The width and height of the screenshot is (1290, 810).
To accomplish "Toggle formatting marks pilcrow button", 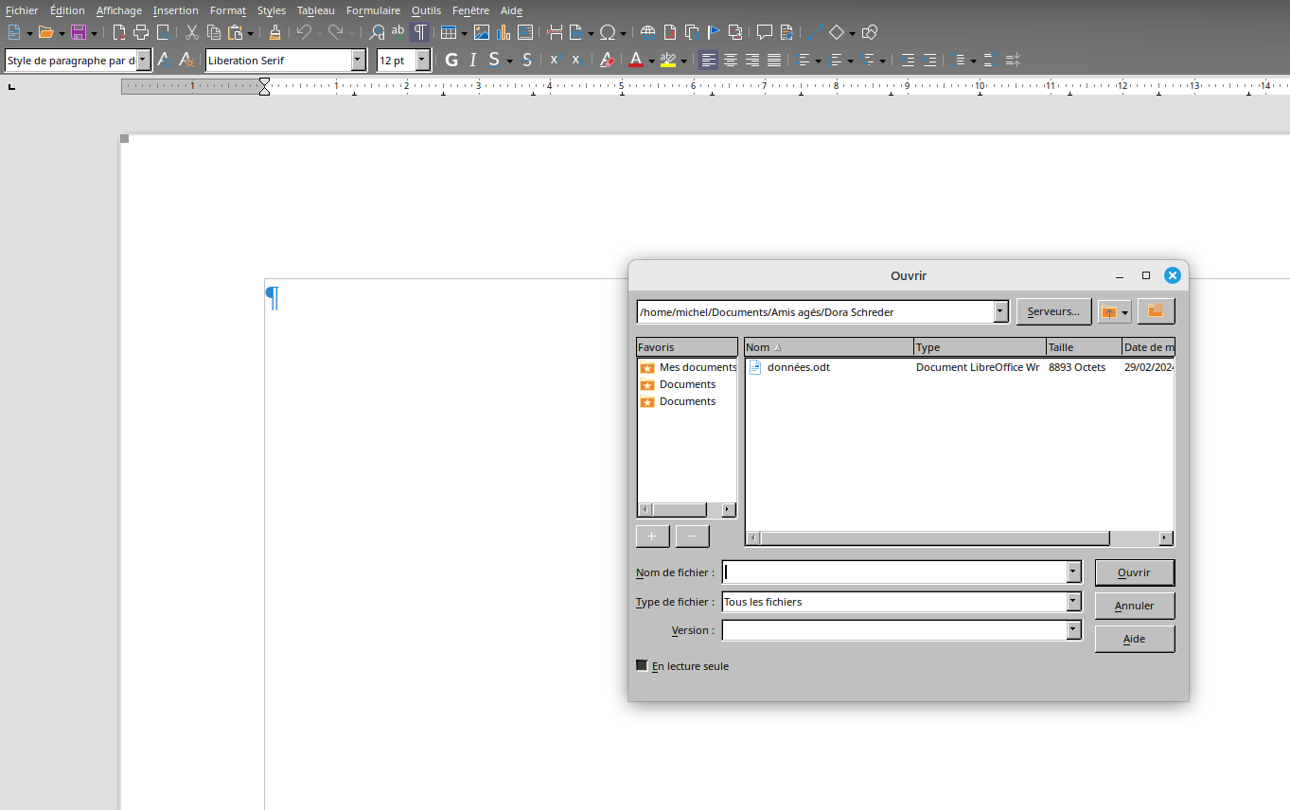I will click(x=419, y=33).
